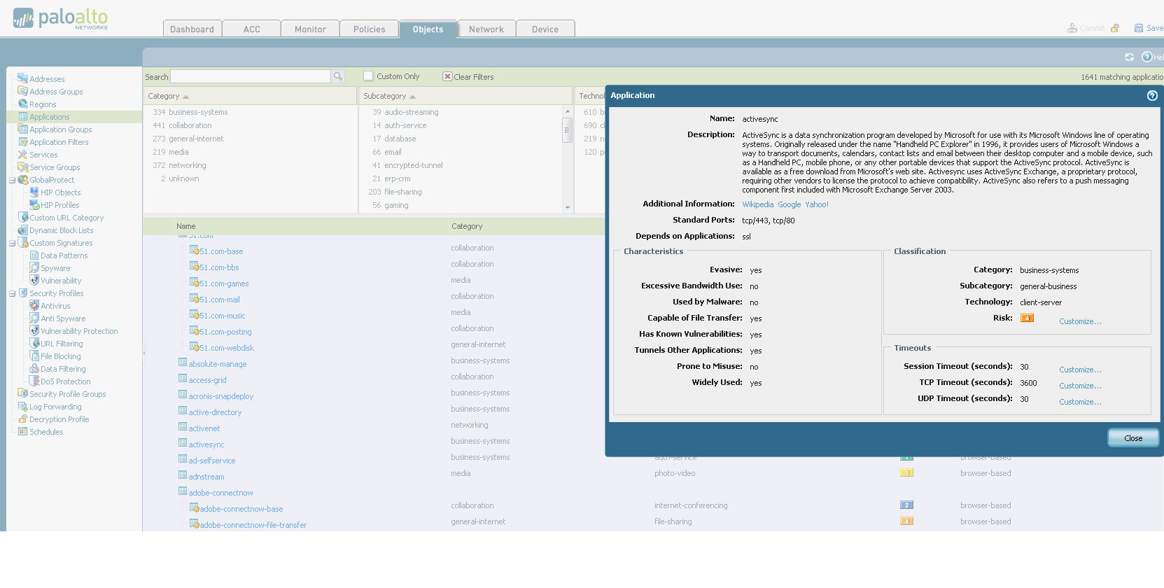Open the Google link

pos(790,204)
